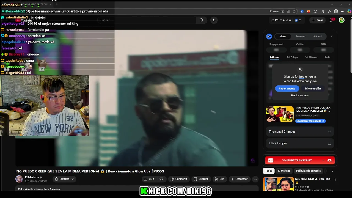Open three-dot menu for SUS MEMES video
Viewport: 352px width, 198px height.
335,179
